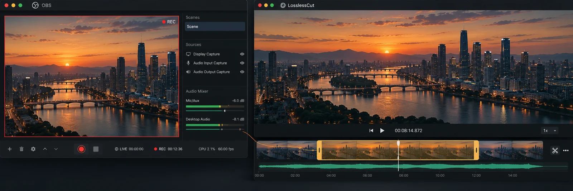573x191 pixels.
Task: Click the scissors cut icon in LosslessCut
Action: point(555,151)
